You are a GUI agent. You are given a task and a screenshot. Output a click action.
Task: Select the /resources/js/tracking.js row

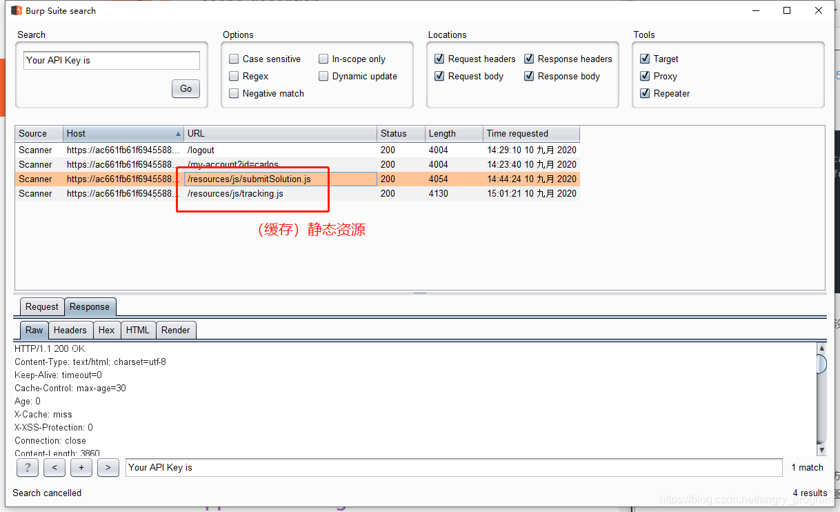pos(297,193)
